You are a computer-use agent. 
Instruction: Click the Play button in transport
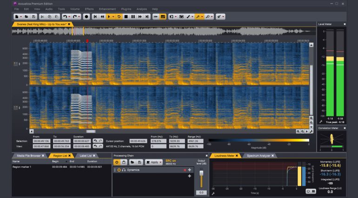(x=109, y=17)
